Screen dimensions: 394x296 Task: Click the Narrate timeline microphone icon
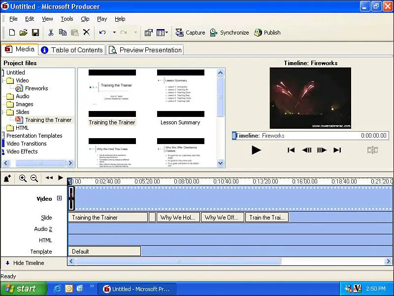pyautogui.click(x=7, y=178)
